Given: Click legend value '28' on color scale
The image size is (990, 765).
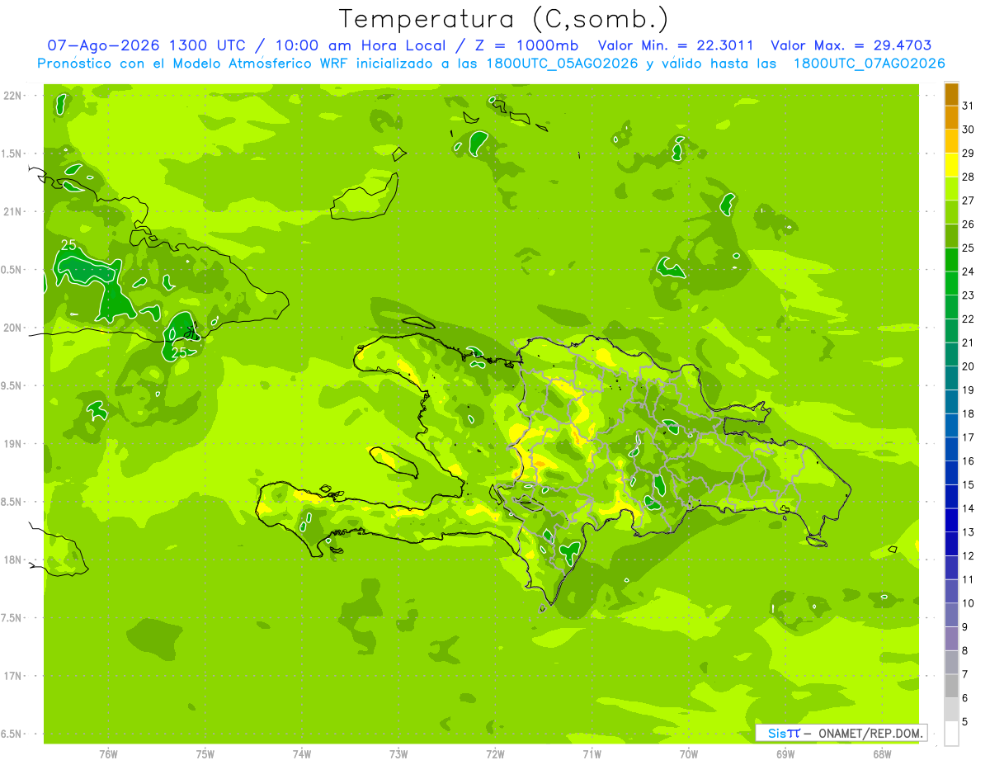Looking at the screenshot, I should pyautogui.click(x=968, y=177).
